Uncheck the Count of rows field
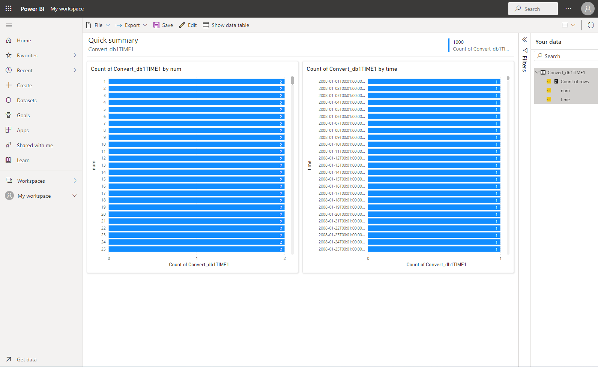This screenshot has width=598, height=367. 549,81
